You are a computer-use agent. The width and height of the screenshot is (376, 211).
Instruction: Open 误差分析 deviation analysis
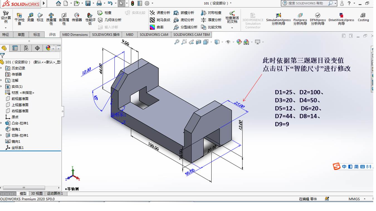click(160, 13)
